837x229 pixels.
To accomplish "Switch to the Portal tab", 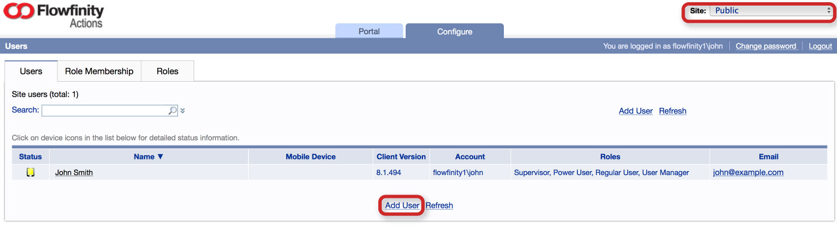I will (x=369, y=31).
